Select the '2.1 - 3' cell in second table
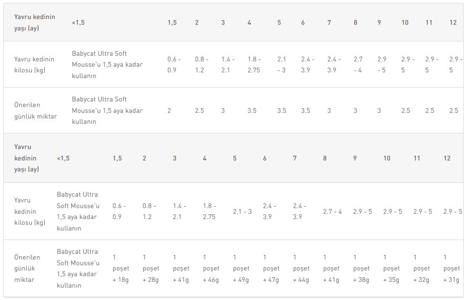 [242, 212]
